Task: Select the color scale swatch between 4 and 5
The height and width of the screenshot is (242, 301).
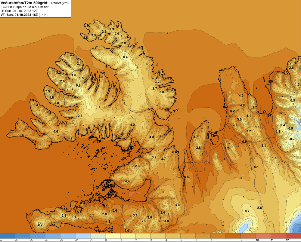Action: (x=173, y=236)
